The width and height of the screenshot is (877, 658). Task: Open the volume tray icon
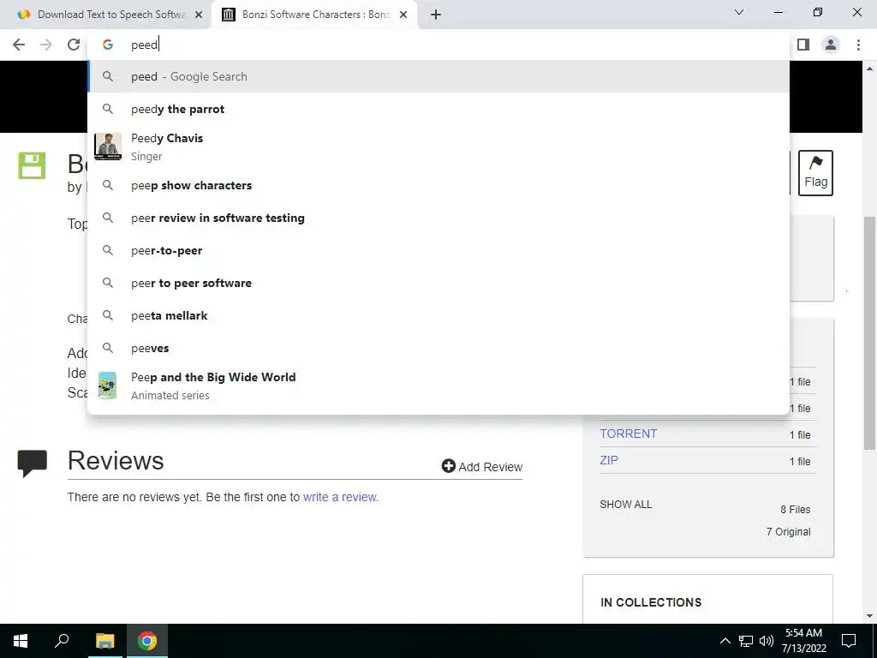pyautogui.click(x=767, y=641)
